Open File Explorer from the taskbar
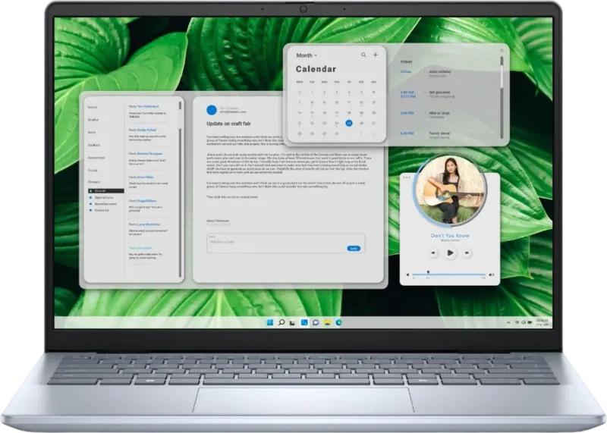The width and height of the screenshot is (607, 433). click(x=327, y=322)
